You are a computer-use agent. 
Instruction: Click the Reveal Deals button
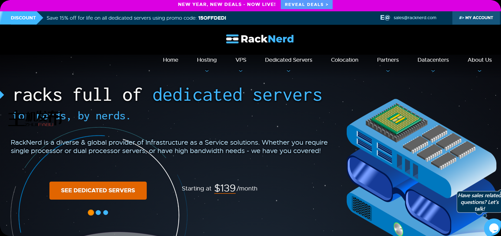(306, 5)
